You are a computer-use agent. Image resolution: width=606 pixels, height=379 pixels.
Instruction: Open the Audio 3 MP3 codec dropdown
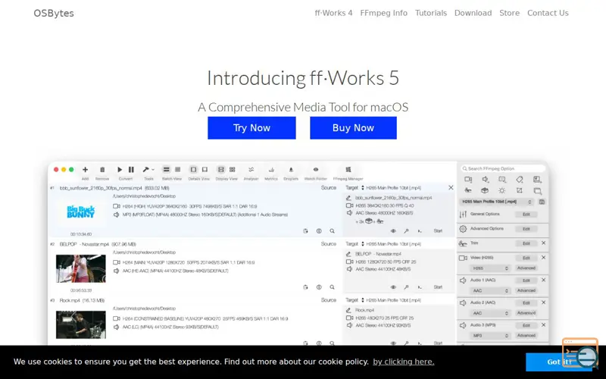(489, 336)
